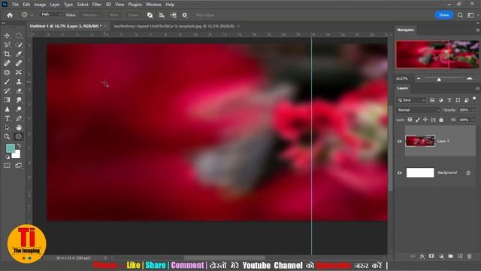Select the Path Selection arrow tool
The image size is (481, 271).
coord(7,127)
